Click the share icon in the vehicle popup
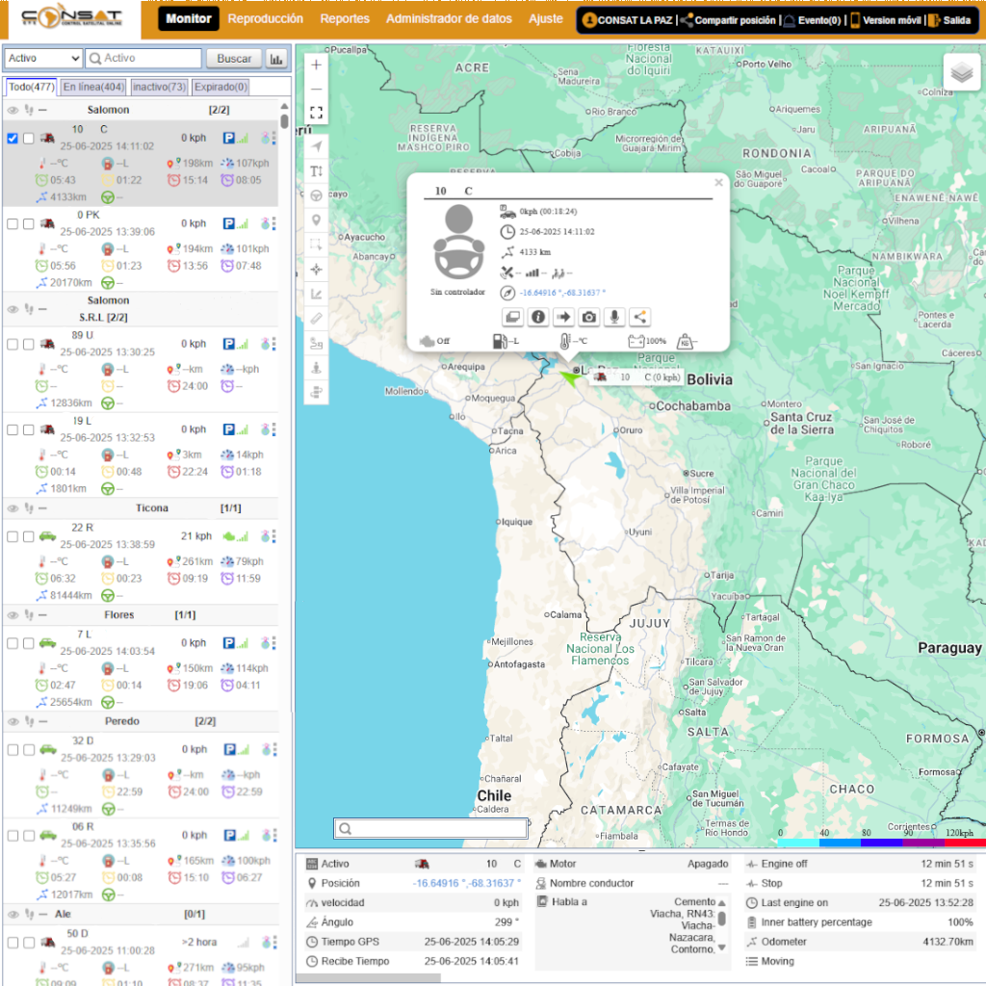The height and width of the screenshot is (986, 986). pyautogui.click(x=638, y=317)
